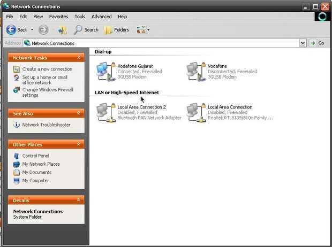The width and height of the screenshot is (332, 247).
Task: Click Create a new connection link
Action: point(47,69)
